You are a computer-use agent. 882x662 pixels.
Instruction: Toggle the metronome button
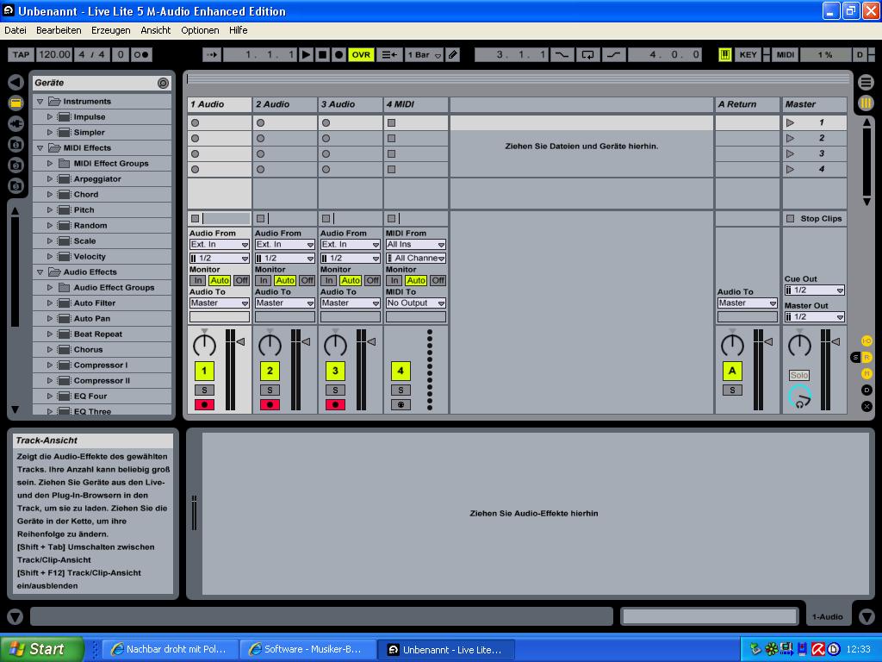point(141,54)
